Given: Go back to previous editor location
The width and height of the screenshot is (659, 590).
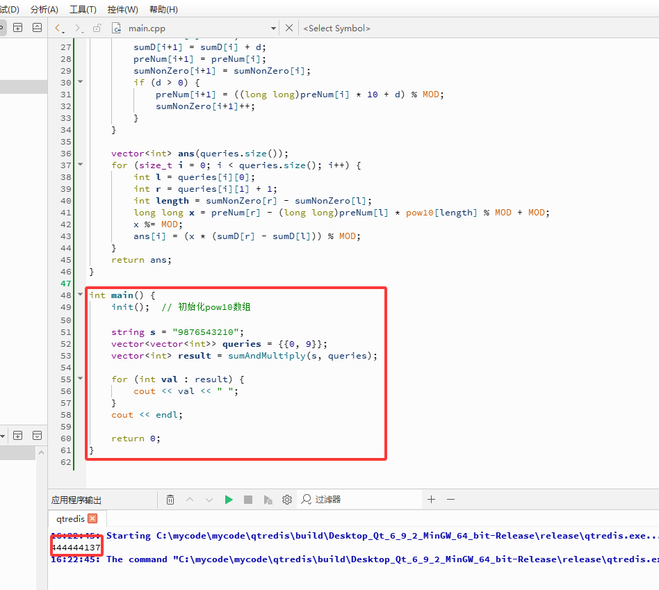Looking at the screenshot, I should (58, 28).
